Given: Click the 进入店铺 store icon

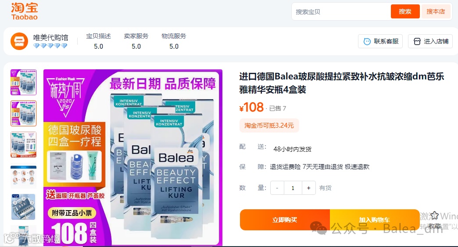Looking at the screenshot, I should pyautogui.click(x=417, y=41).
